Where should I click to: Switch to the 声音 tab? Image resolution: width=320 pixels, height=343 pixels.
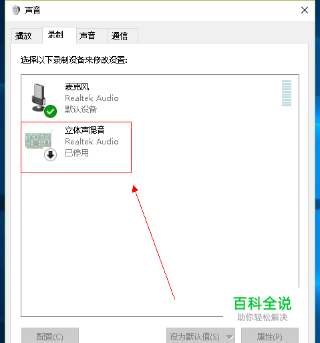[88, 35]
